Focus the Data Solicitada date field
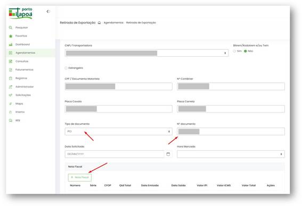The height and width of the screenshot is (206, 302). pyautogui.click(x=115, y=154)
